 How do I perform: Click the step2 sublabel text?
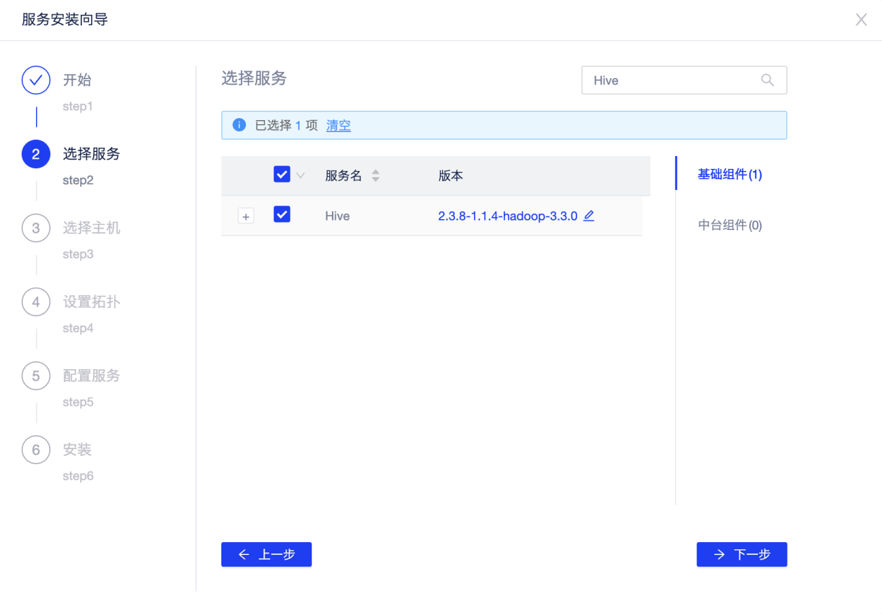(x=78, y=180)
